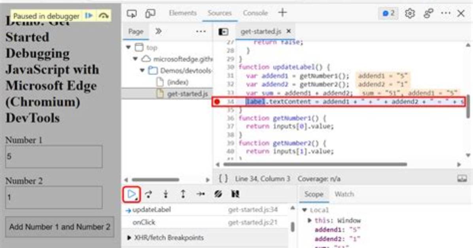473x248 pixels.
Task: Resume script execution button in debugger toolbar
Action: tap(132, 194)
